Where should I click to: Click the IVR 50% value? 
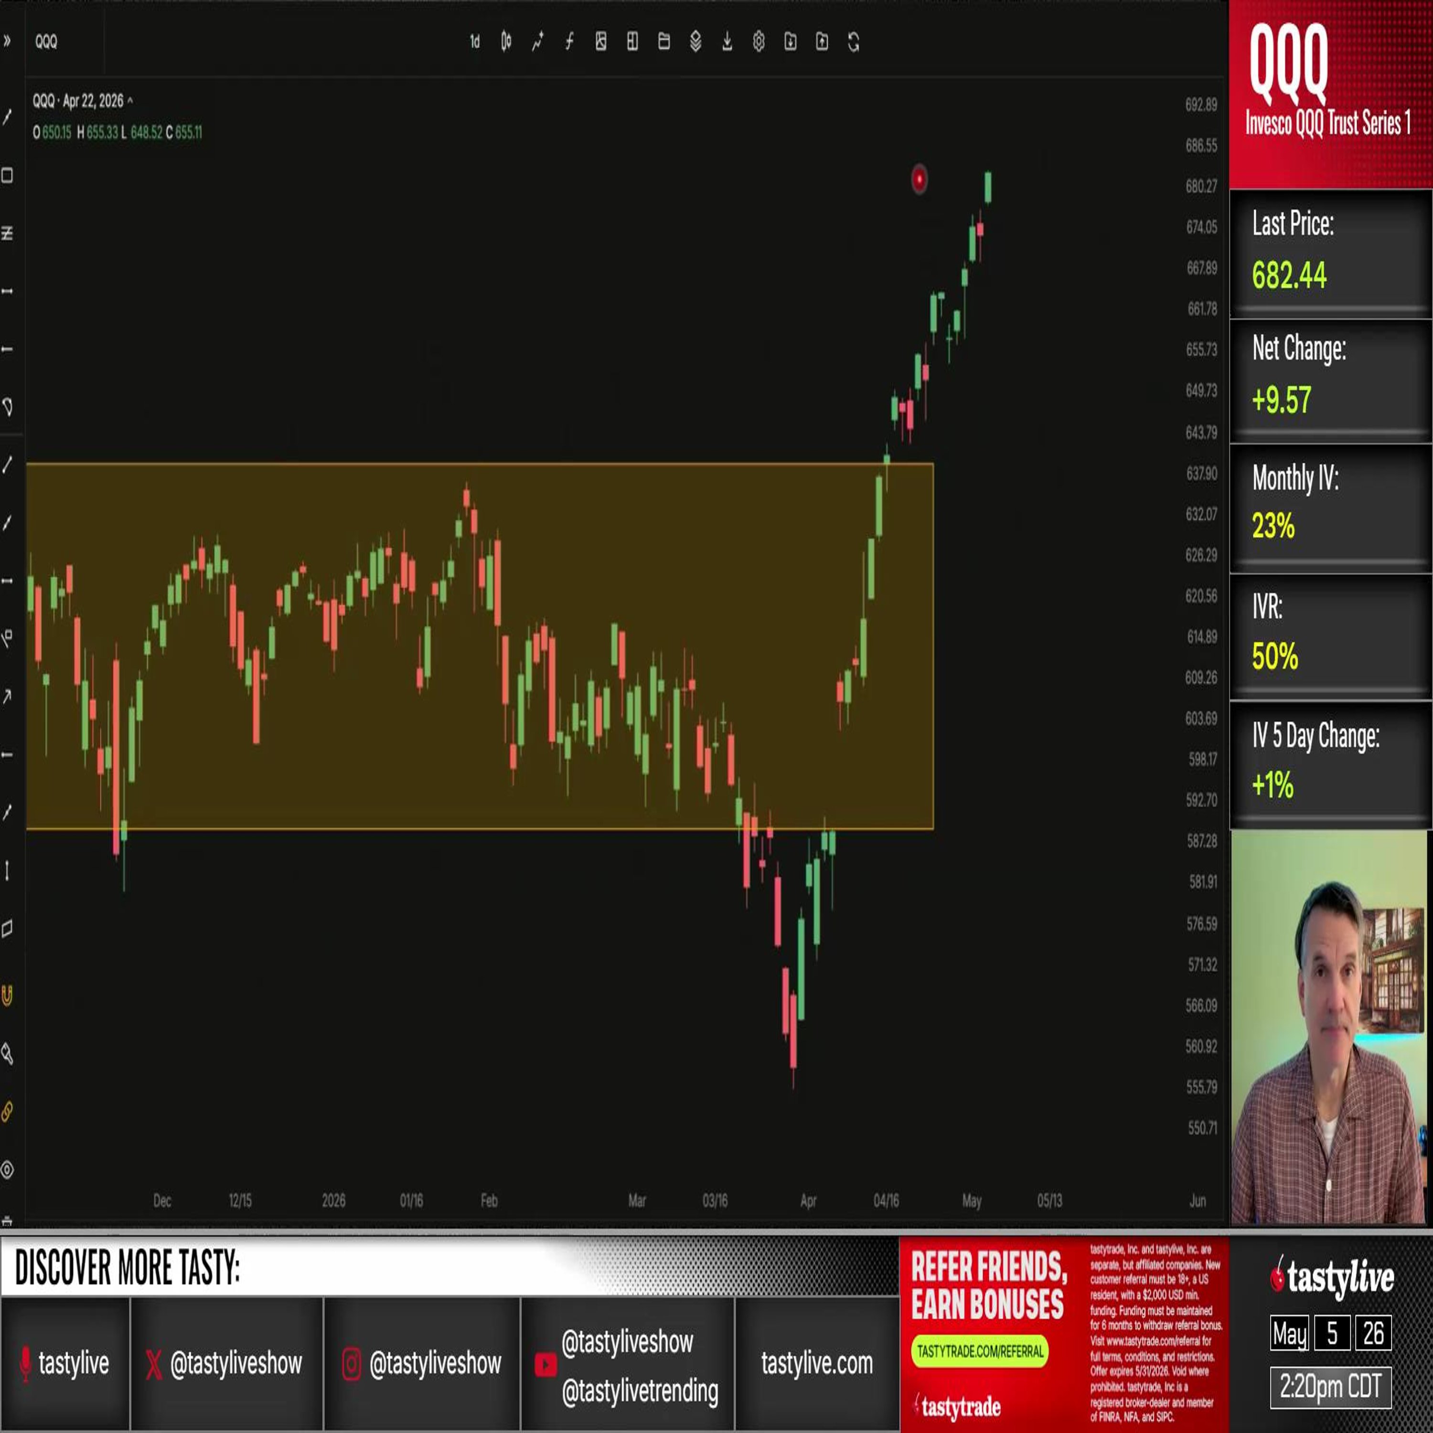click(1275, 656)
